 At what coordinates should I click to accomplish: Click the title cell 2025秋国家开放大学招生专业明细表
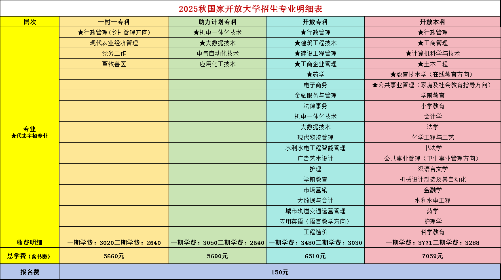(x=250, y=8)
